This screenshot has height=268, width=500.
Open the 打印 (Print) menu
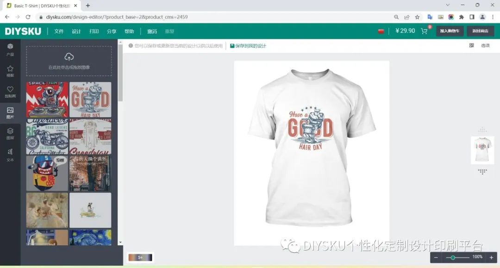click(94, 31)
